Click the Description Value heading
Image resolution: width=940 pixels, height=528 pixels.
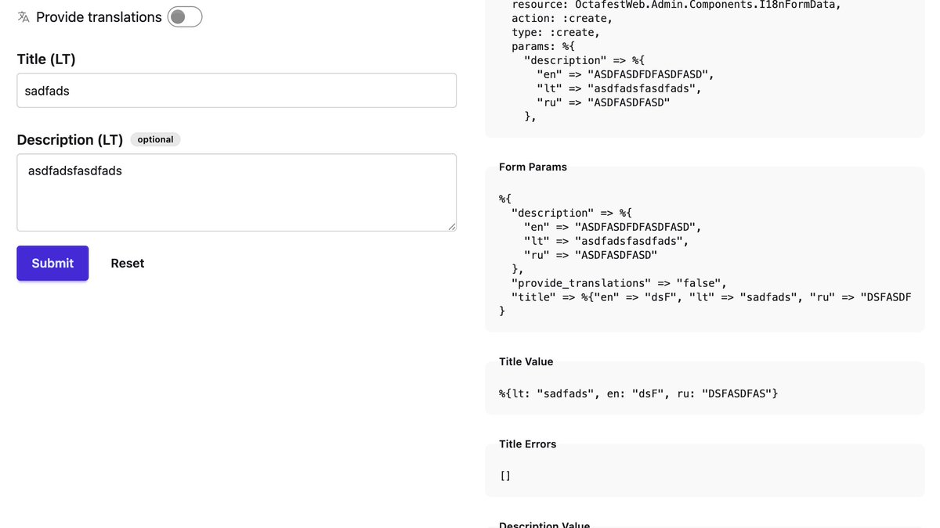coord(544,525)
